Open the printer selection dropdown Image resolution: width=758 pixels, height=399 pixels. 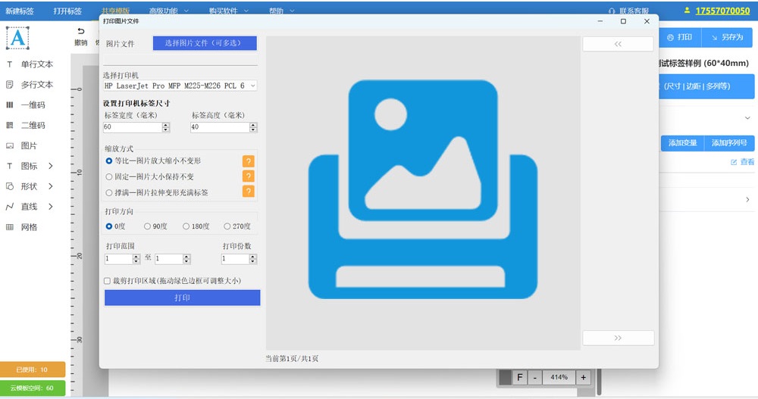tap(180, 86)
